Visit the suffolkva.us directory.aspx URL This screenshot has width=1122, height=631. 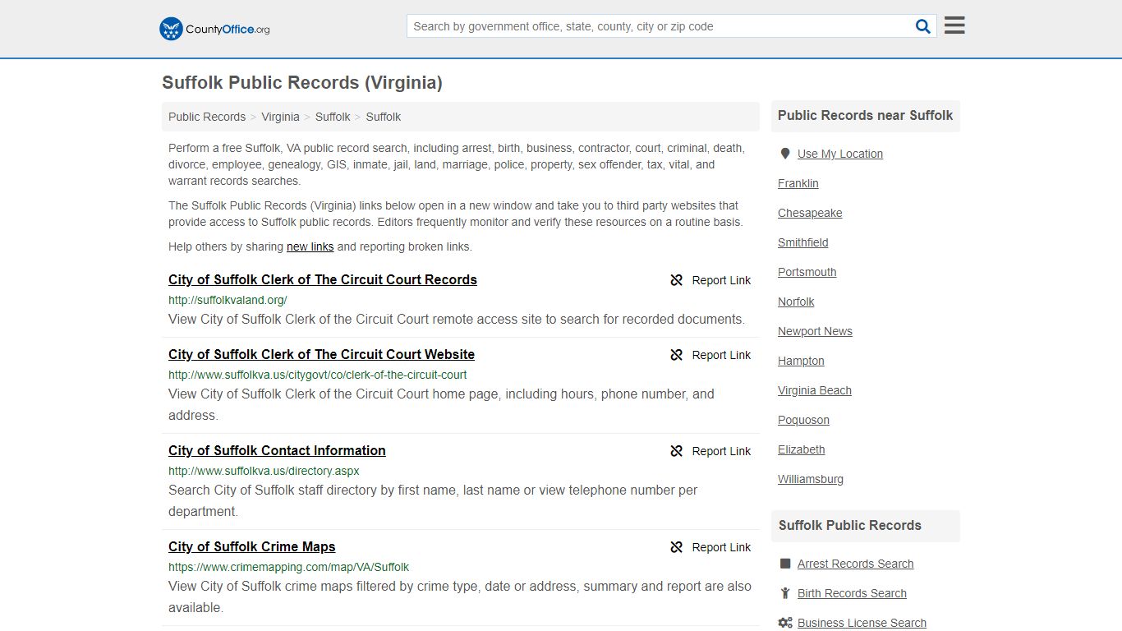[x=264, y=471]
